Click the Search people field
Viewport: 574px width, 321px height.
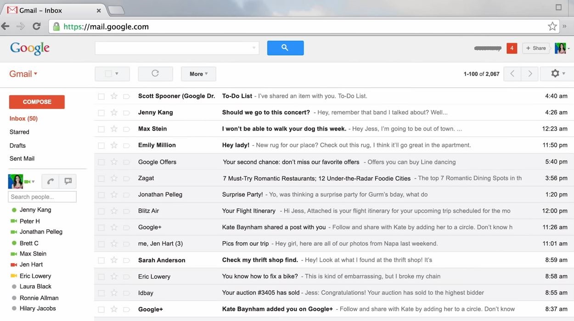coord(42,197)
